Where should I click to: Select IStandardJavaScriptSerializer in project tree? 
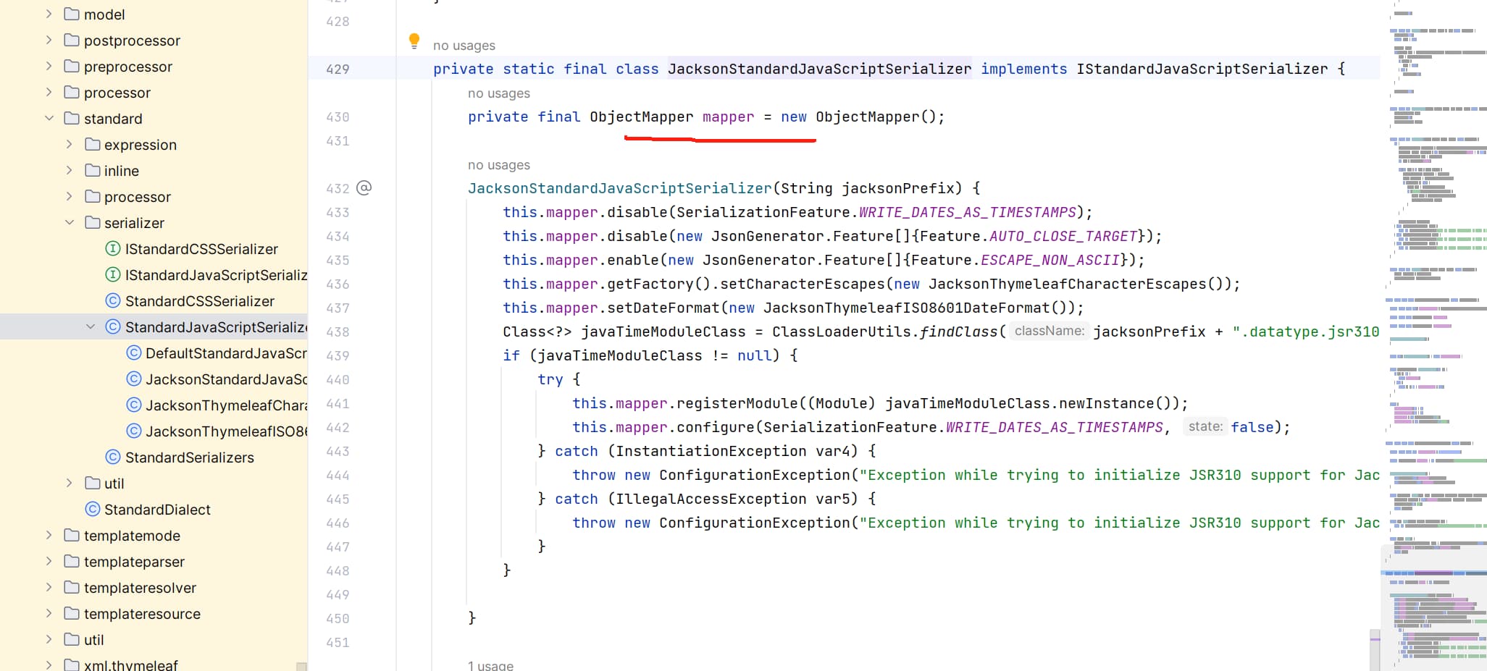(x=215, y=275)
